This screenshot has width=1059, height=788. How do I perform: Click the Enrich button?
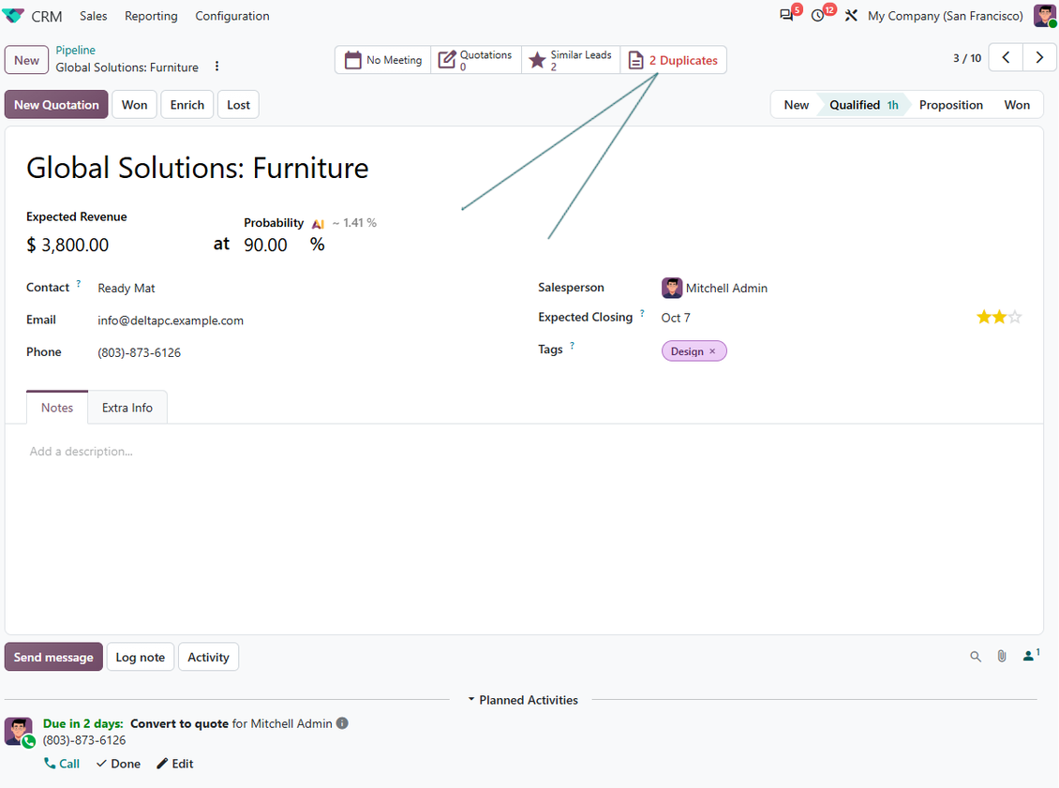pos(187,105)
